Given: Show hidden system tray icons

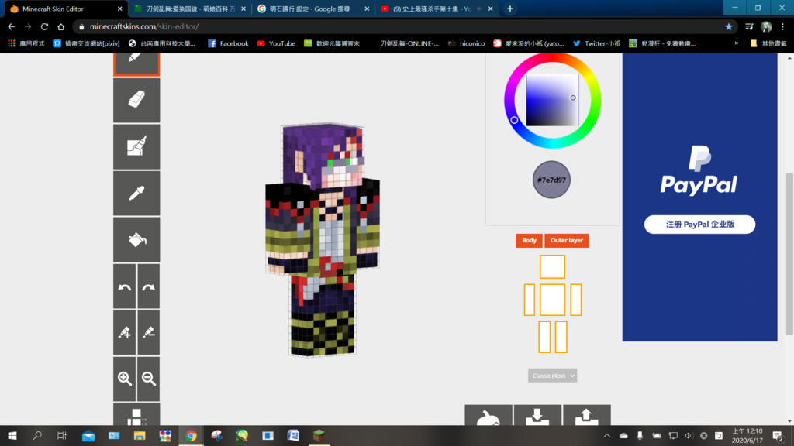Looking at the screenshot, I should [x=606, y=435].
